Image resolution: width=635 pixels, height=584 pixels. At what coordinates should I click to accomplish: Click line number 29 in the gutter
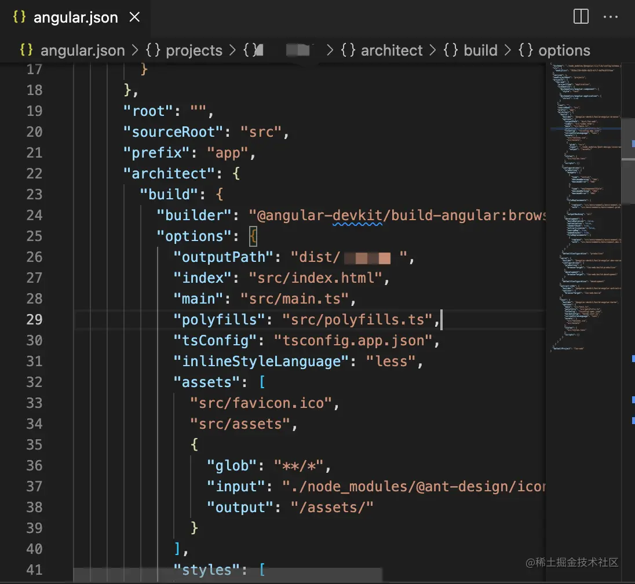click(x=34, y=319)
